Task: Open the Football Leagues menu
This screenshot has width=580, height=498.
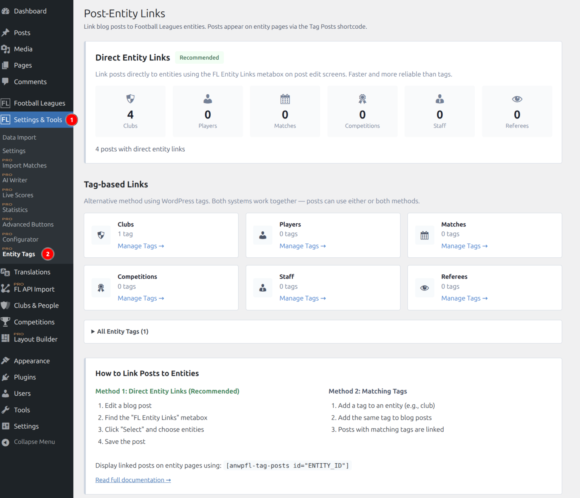Action: pos(39,103)
